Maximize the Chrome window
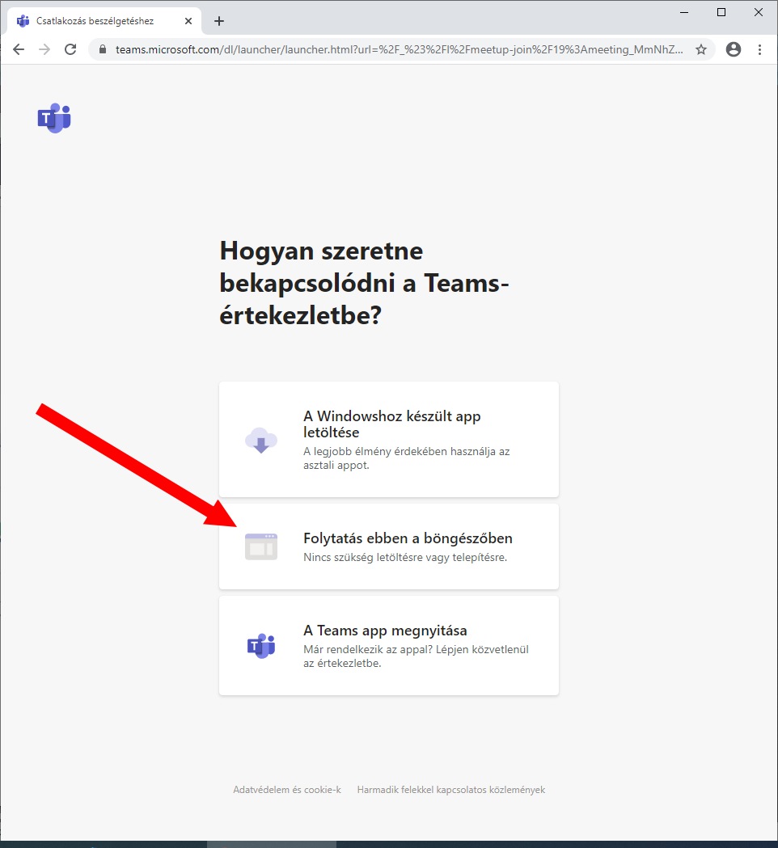Image resolution: width=778 pixels, height=848 pixels. click(721, 12)
